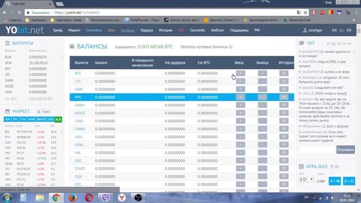Click the deposit button for LTC row
The image size is (361, 203).
tap(240, 81)
